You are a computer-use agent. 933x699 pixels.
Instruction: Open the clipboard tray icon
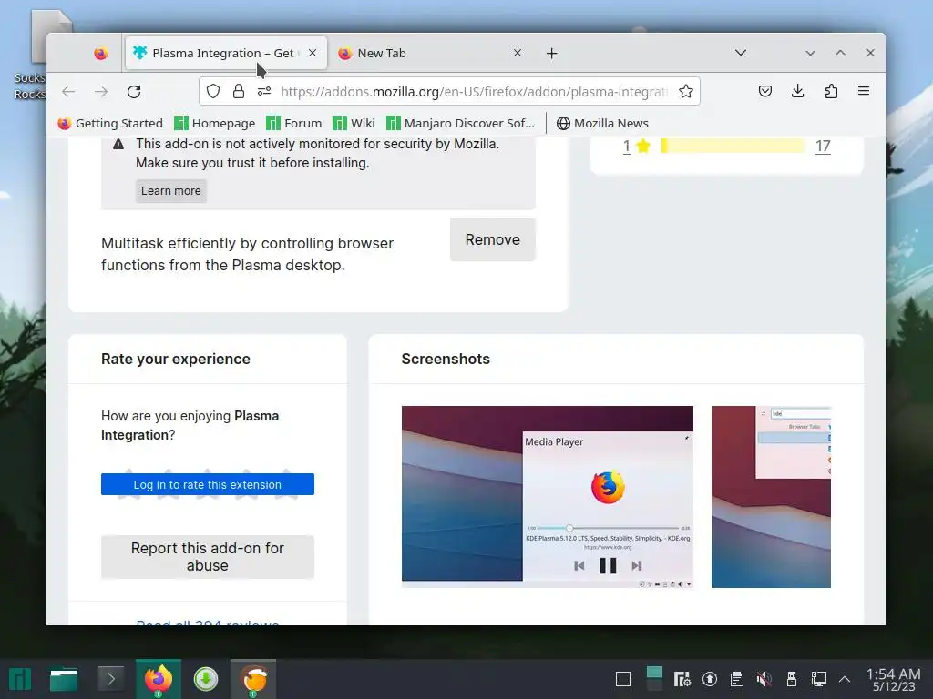[736, 679]
